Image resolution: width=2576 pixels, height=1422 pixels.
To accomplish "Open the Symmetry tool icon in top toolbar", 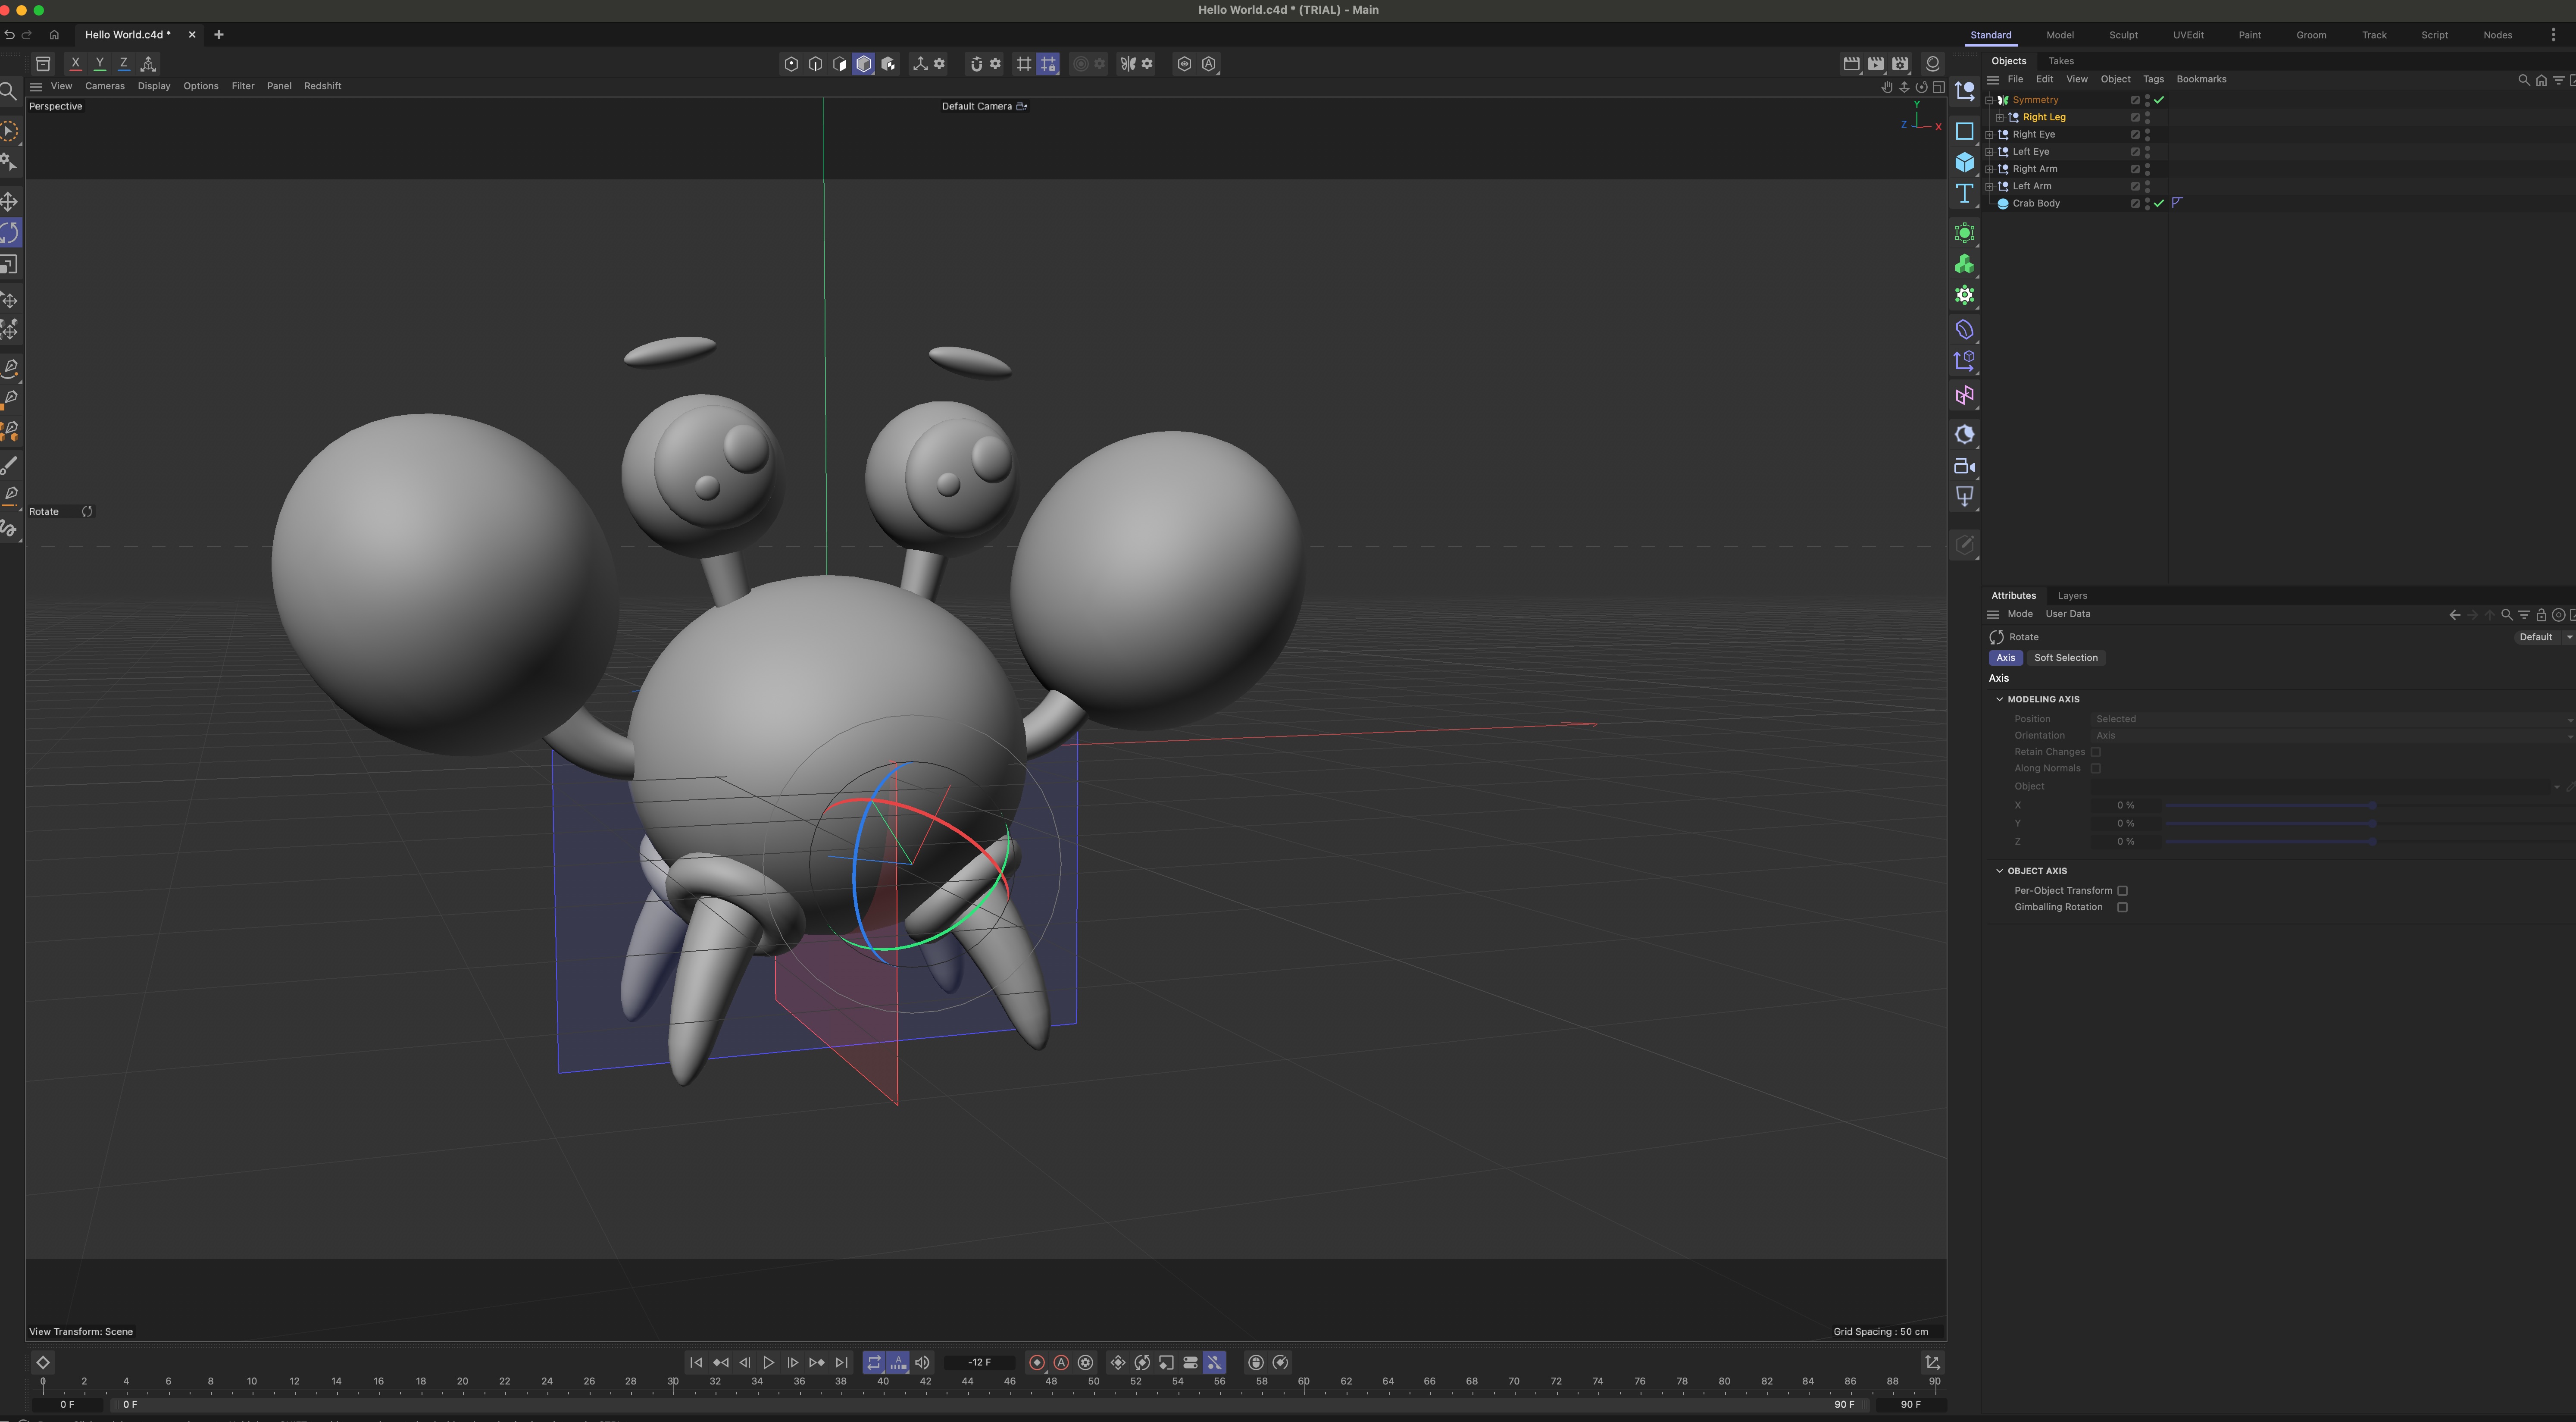I will tap(1128, 64).
